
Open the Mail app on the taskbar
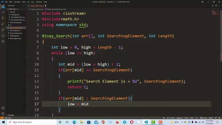click(x=96, y=122)
